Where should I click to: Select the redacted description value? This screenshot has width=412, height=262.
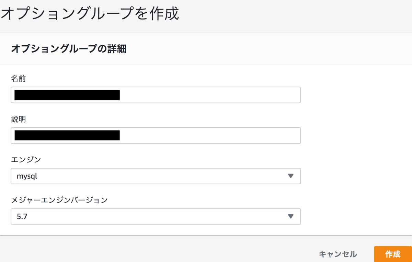66,135
